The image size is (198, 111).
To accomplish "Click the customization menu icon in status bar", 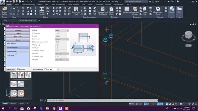I will [x=196, y=104].
